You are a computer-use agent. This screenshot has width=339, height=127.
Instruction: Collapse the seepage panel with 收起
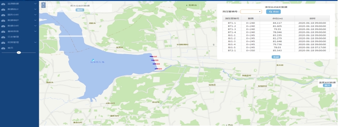276,57
